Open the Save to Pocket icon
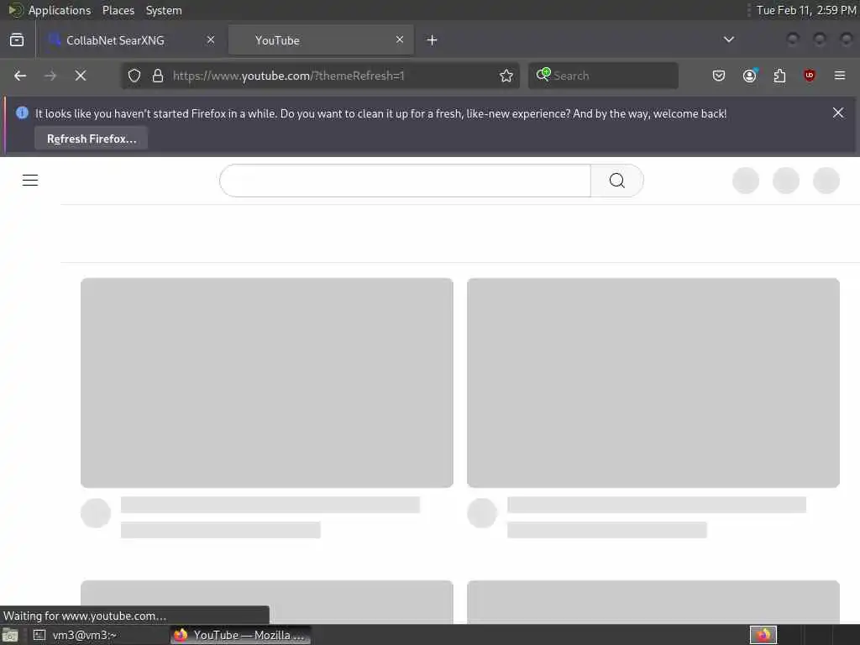 [x=719, y=76]
